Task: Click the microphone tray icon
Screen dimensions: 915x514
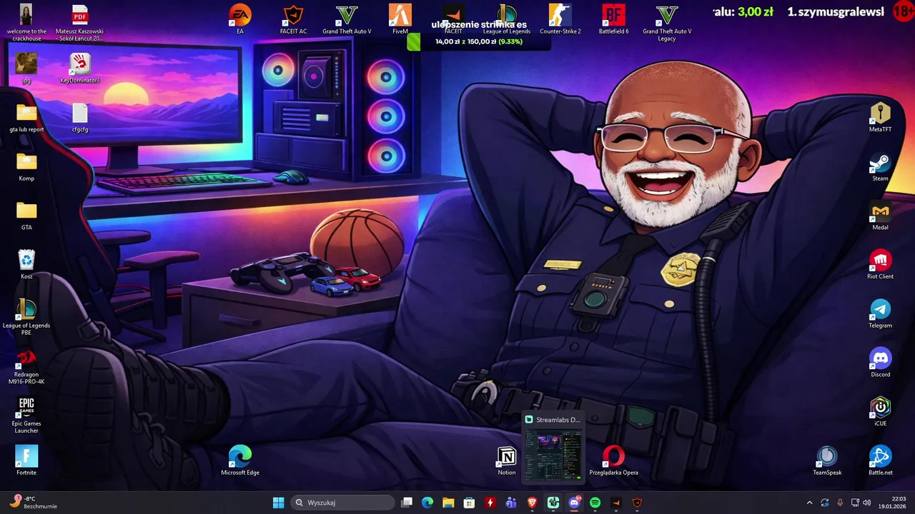Action: coord(839,503)
